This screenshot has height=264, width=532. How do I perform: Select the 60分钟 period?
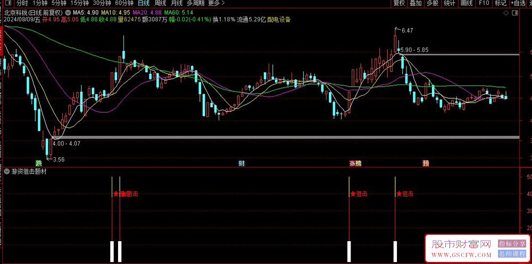(124, 3)
